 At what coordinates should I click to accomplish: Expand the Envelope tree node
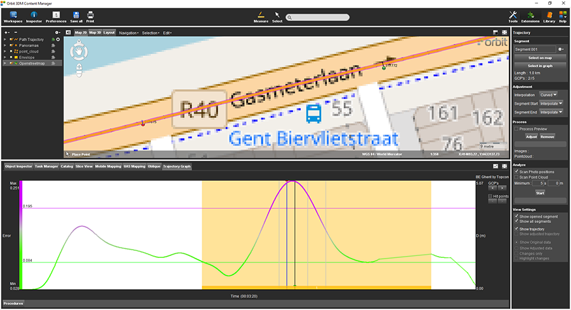pos(5,57)
